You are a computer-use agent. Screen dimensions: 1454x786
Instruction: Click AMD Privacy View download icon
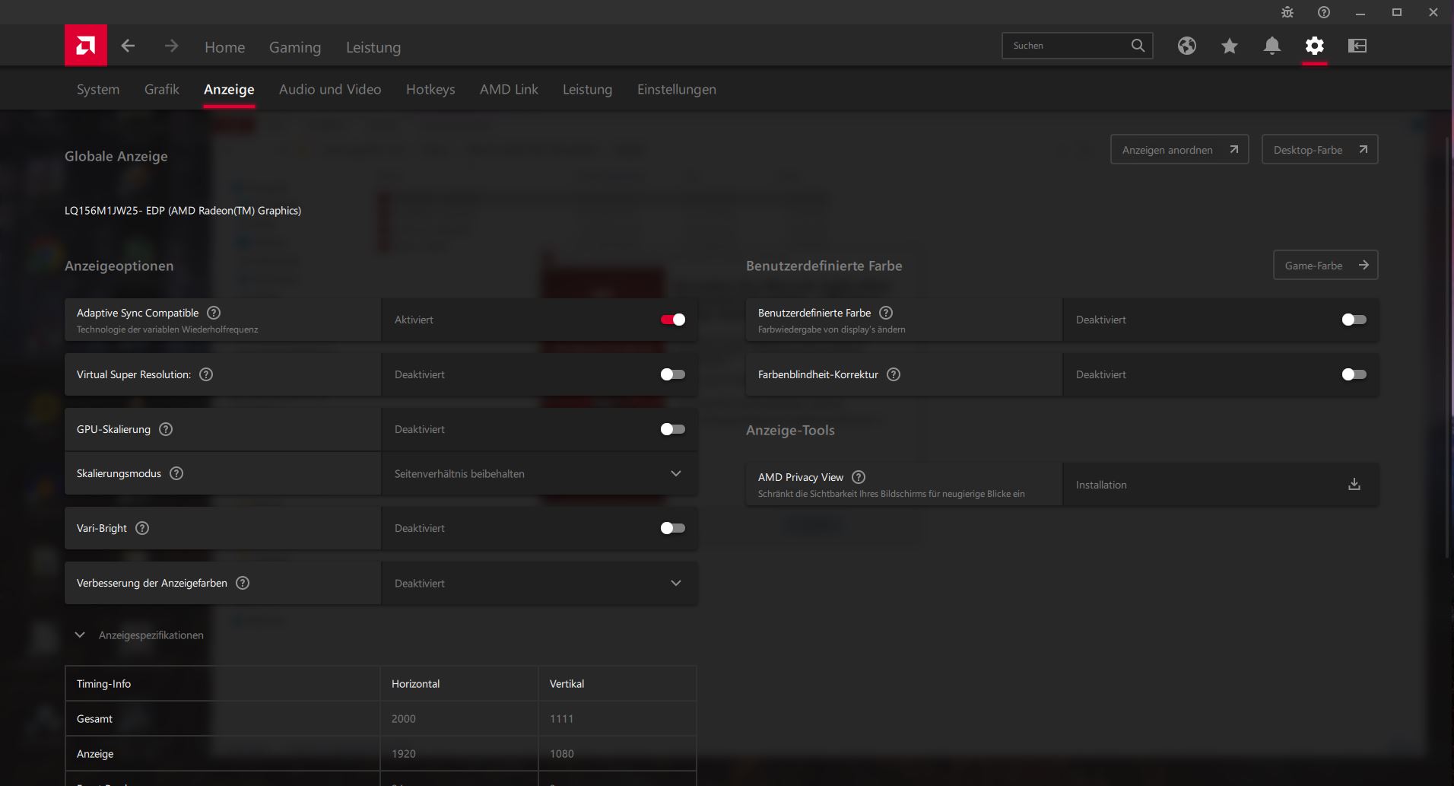point(1354,485)
